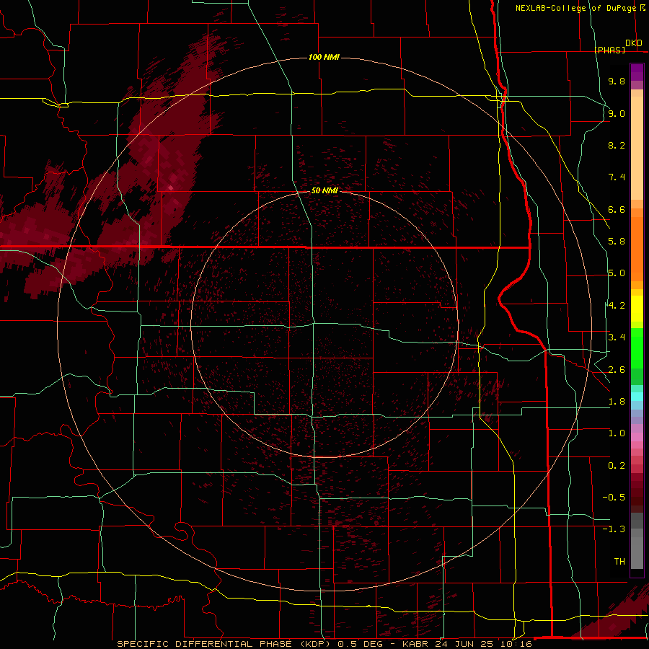This screenshot has height=649, width=649.
Task: Click the "DKD" label above the color scale
Action: pos(634,43)
